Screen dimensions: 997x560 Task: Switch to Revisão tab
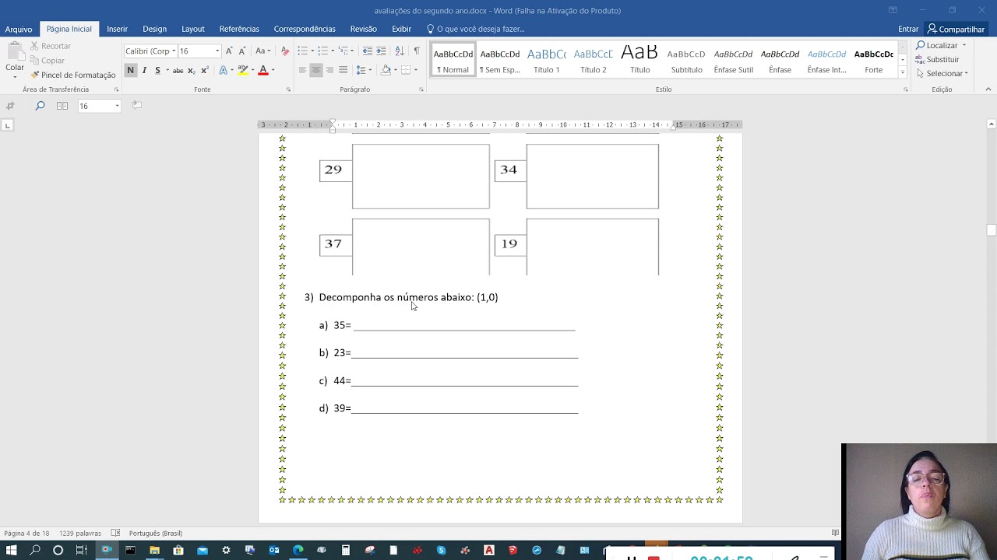point(364,29)
